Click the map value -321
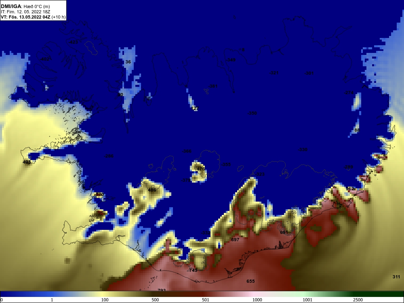This screenshot has width=404, height=303. click(x=274, y=73)
